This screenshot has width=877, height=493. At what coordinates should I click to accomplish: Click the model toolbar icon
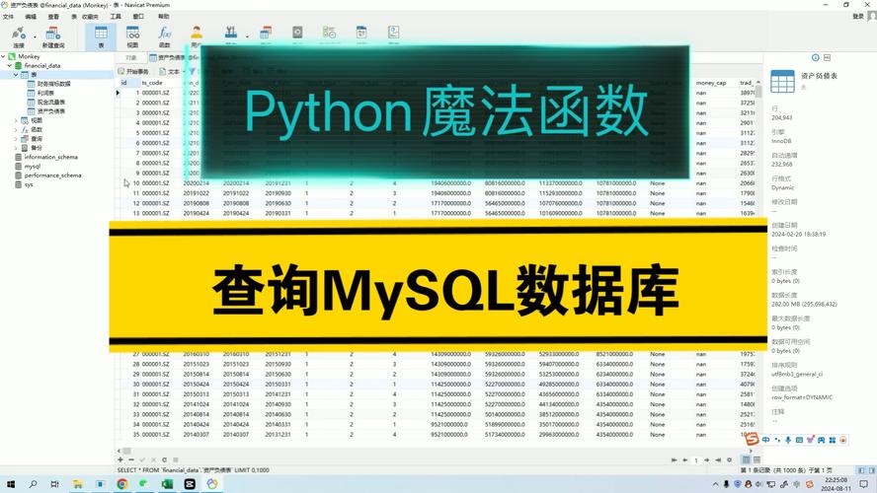point(361,33)
